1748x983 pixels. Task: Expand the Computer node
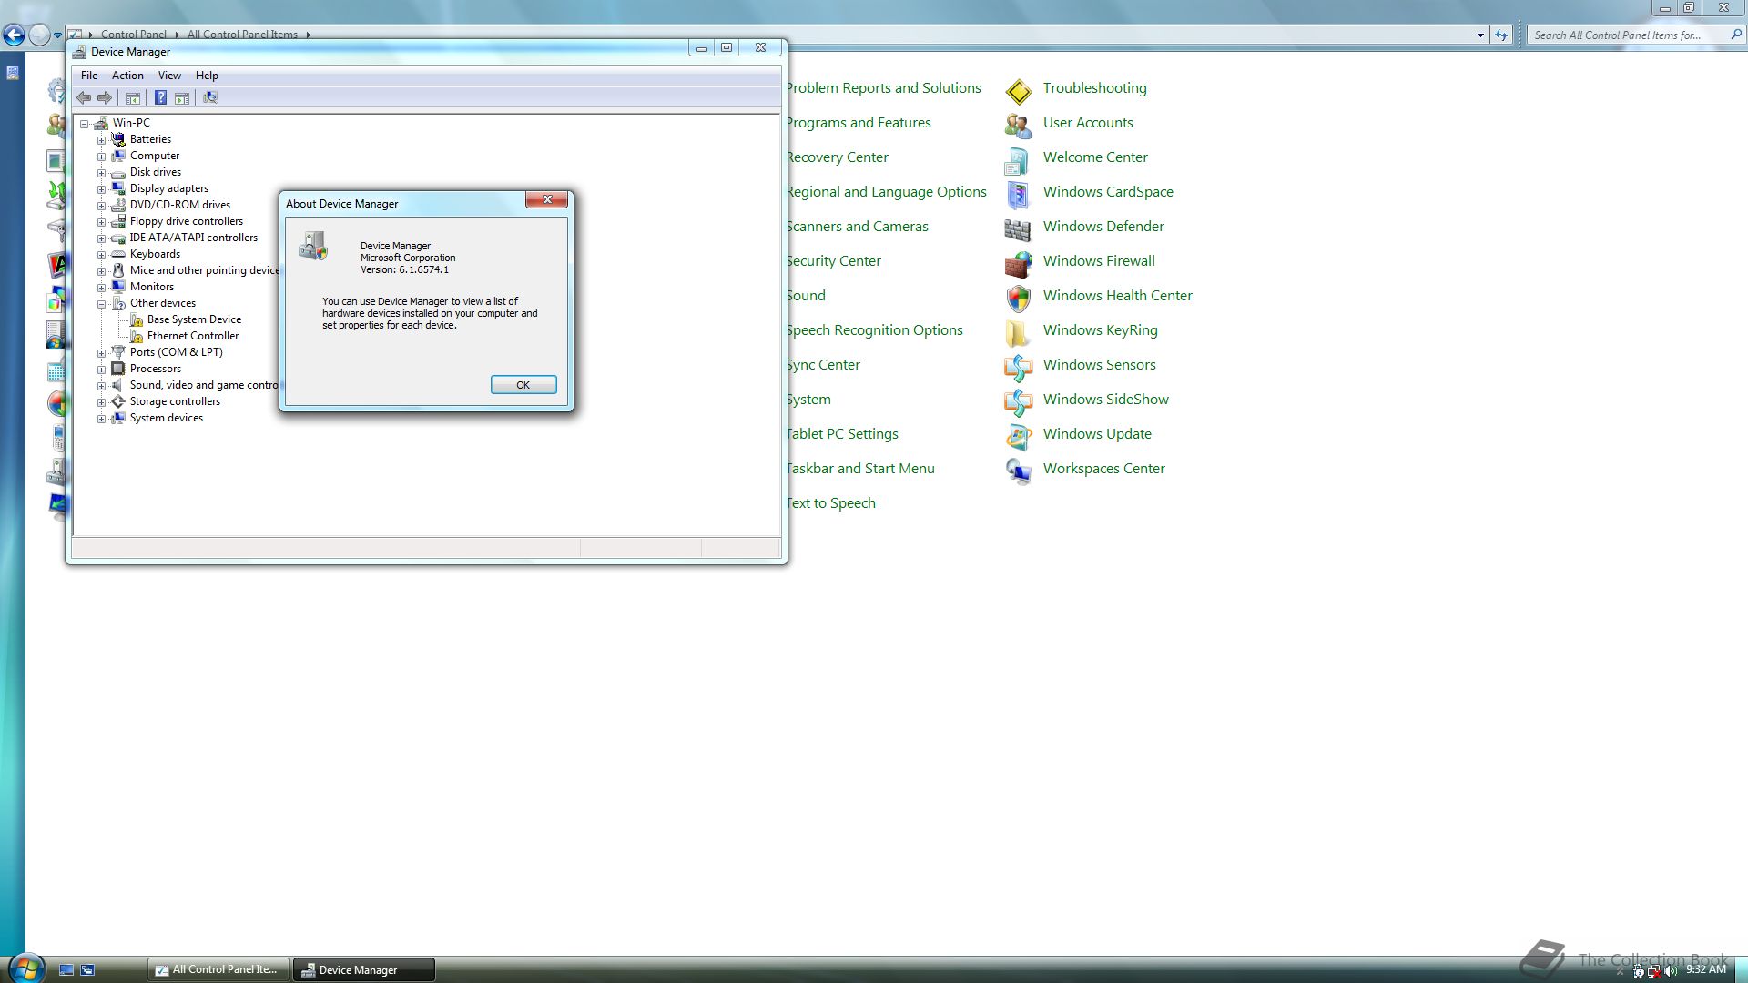point(102,157)
